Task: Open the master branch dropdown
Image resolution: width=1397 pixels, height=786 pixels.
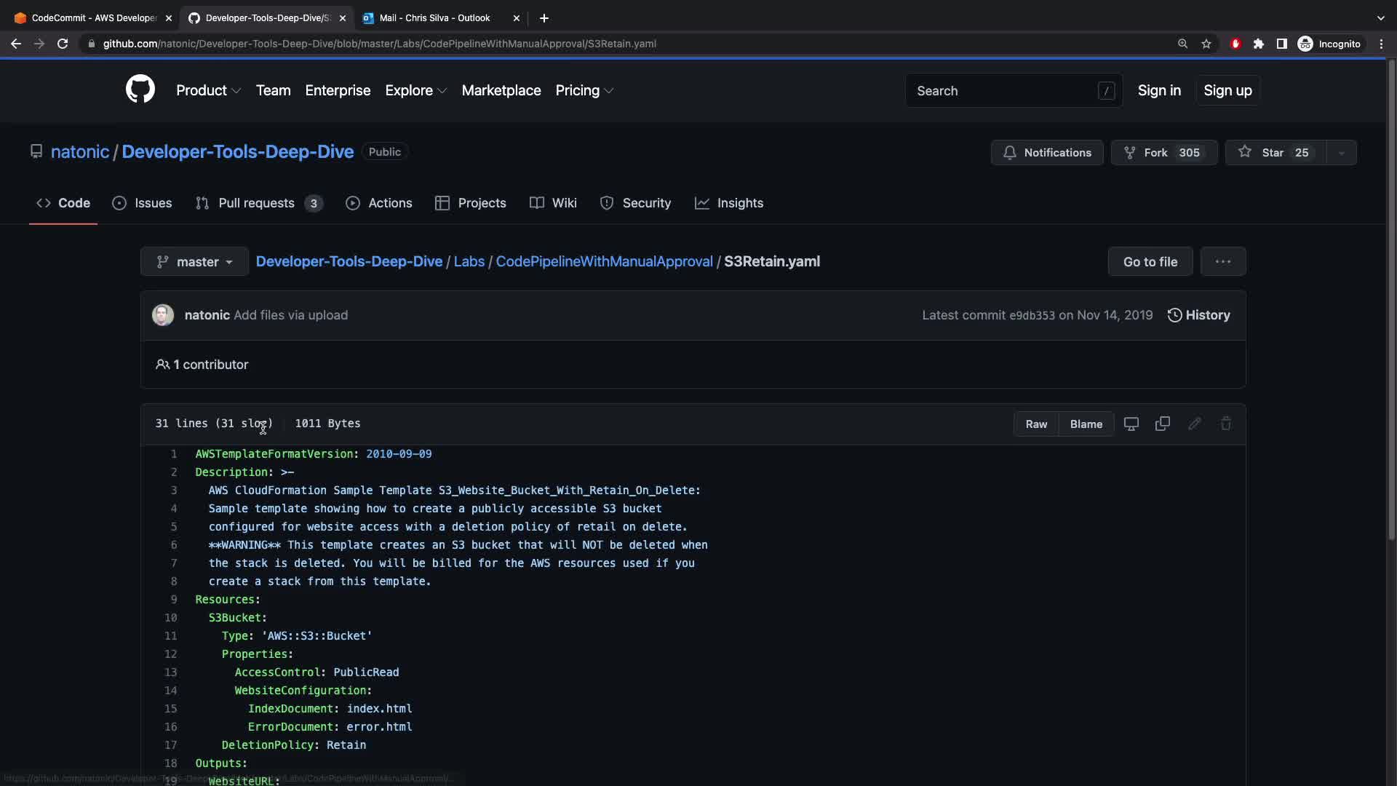Action: [194, 262]
